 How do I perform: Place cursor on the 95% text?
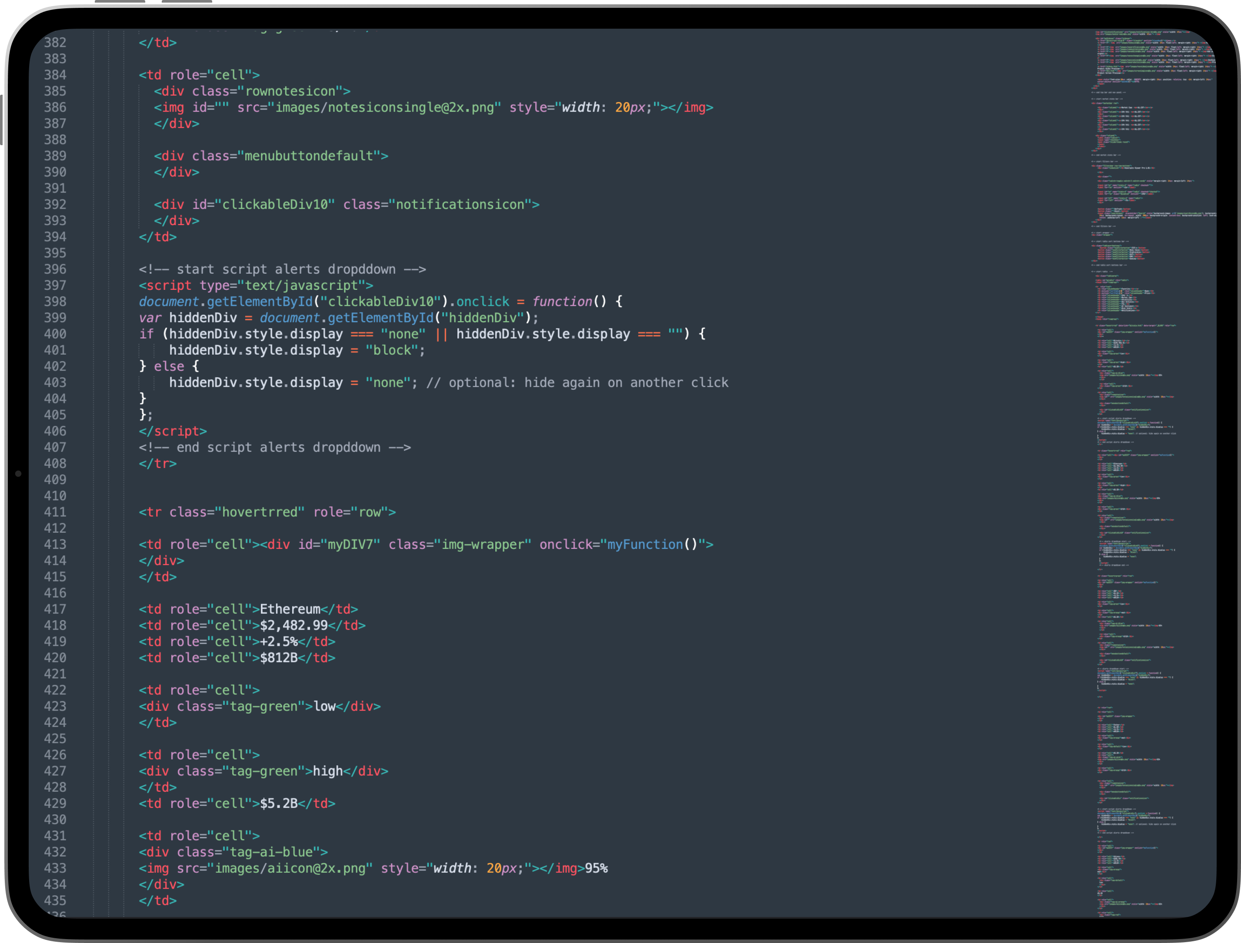[596, 868]
